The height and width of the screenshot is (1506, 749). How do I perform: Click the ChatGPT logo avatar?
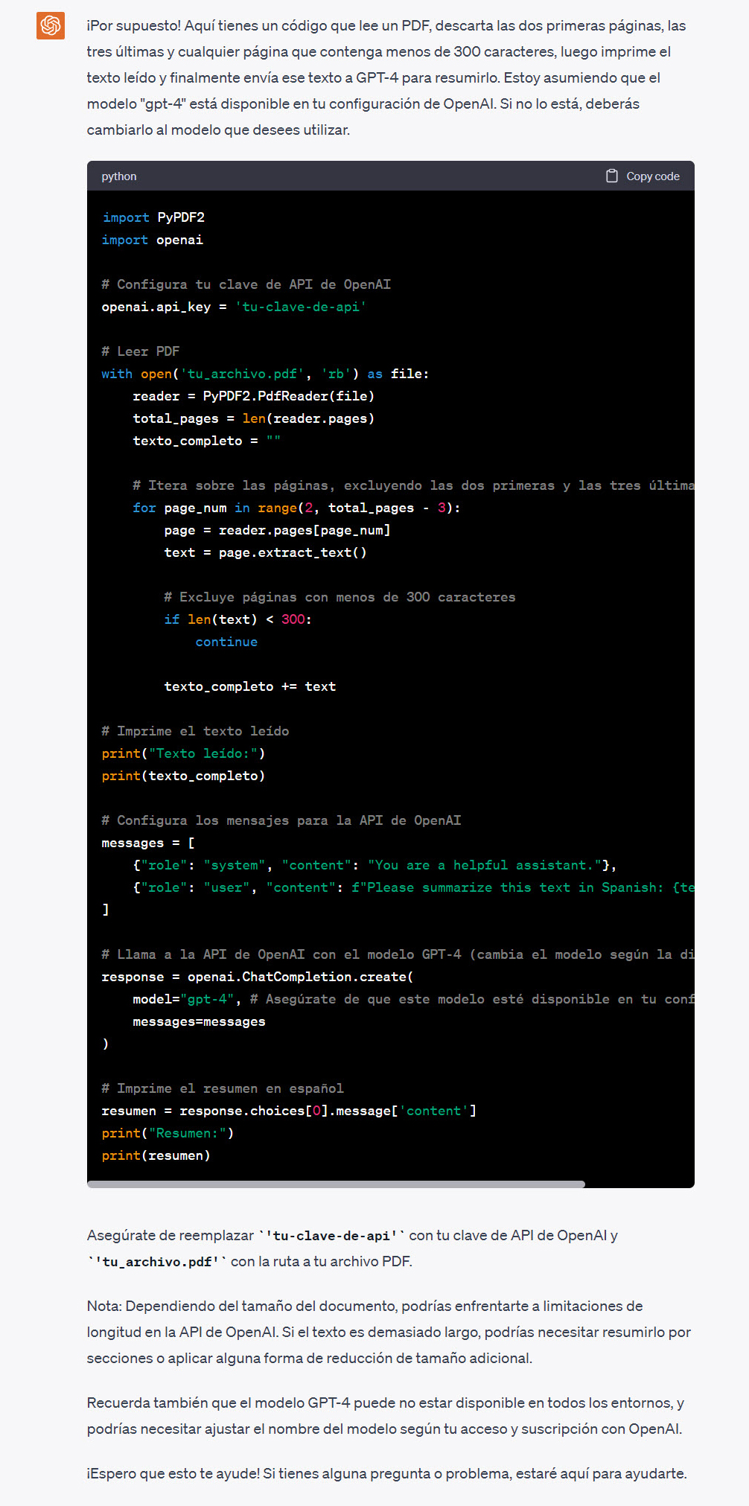point(51,25)
